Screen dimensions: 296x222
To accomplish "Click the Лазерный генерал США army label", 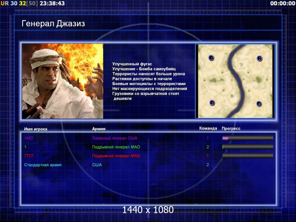I will pyautogui.click(x=115, y=138).
